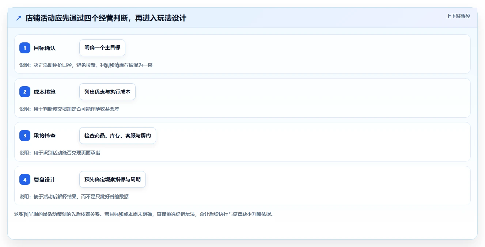Click the number 3 step badge
Image resolution: width=485 pixels, height=247 pixels.
pos(25,136)
